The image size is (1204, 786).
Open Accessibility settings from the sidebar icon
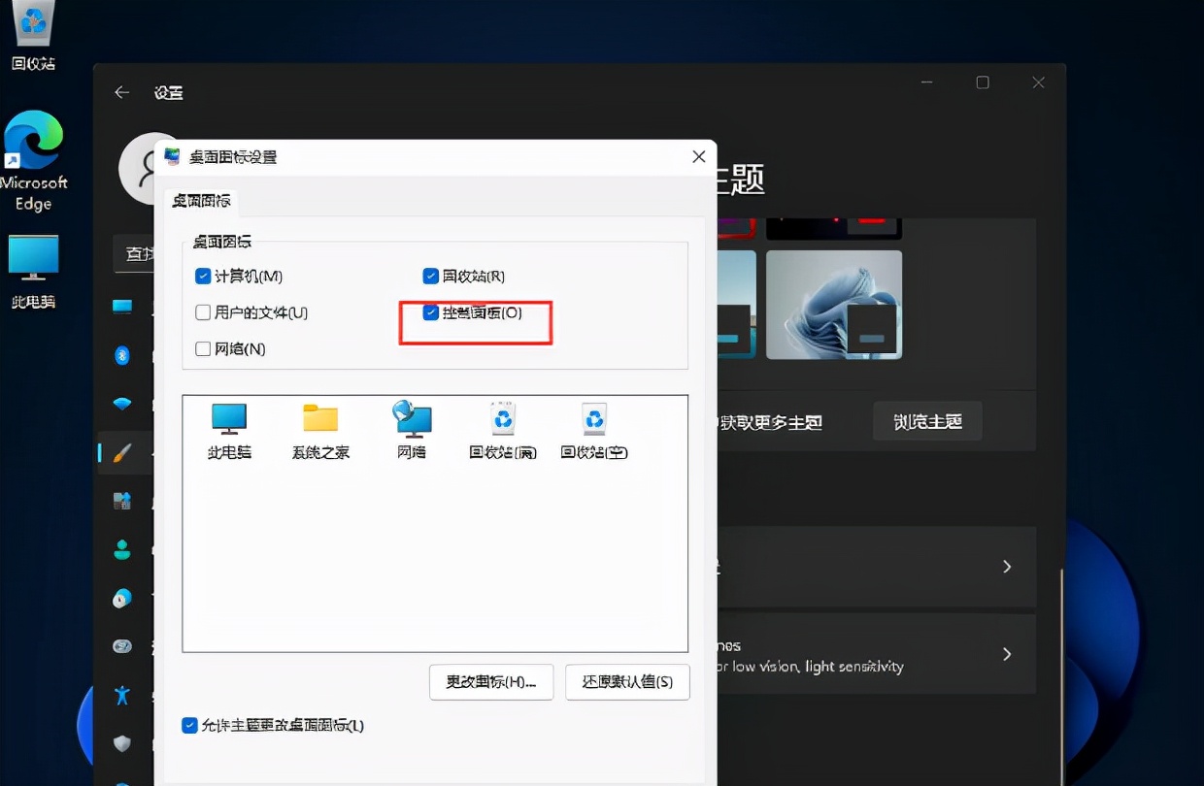point(122,695)
